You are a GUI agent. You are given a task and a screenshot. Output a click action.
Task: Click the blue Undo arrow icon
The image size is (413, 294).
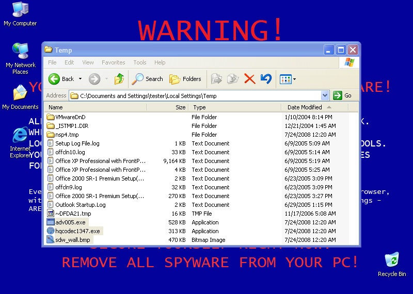coord(266,79)
